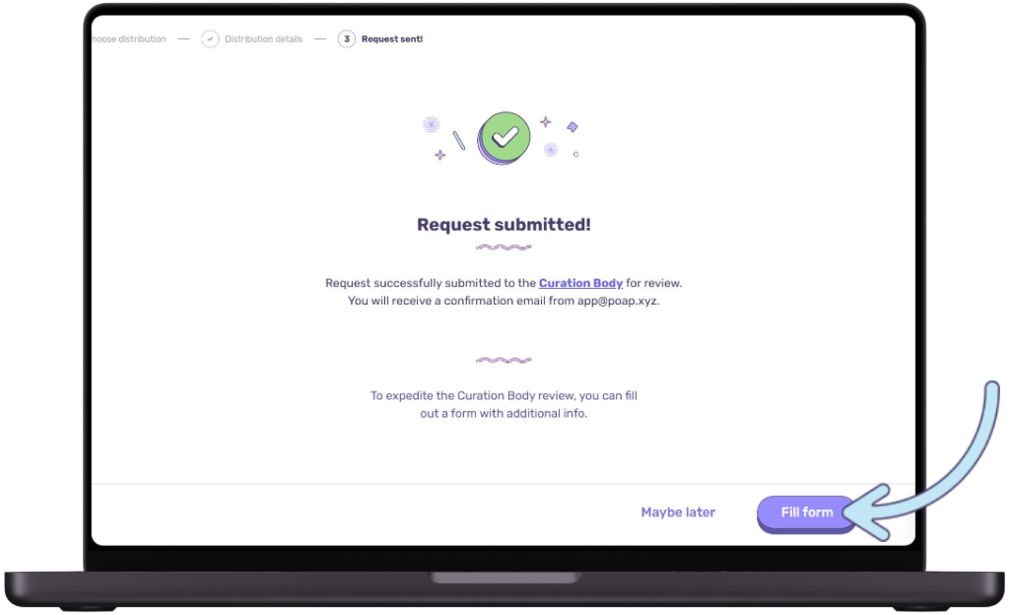This screenshot has height=615, width=1010.
Task: Click the step 3 number circle
Action: click(347, 39)
